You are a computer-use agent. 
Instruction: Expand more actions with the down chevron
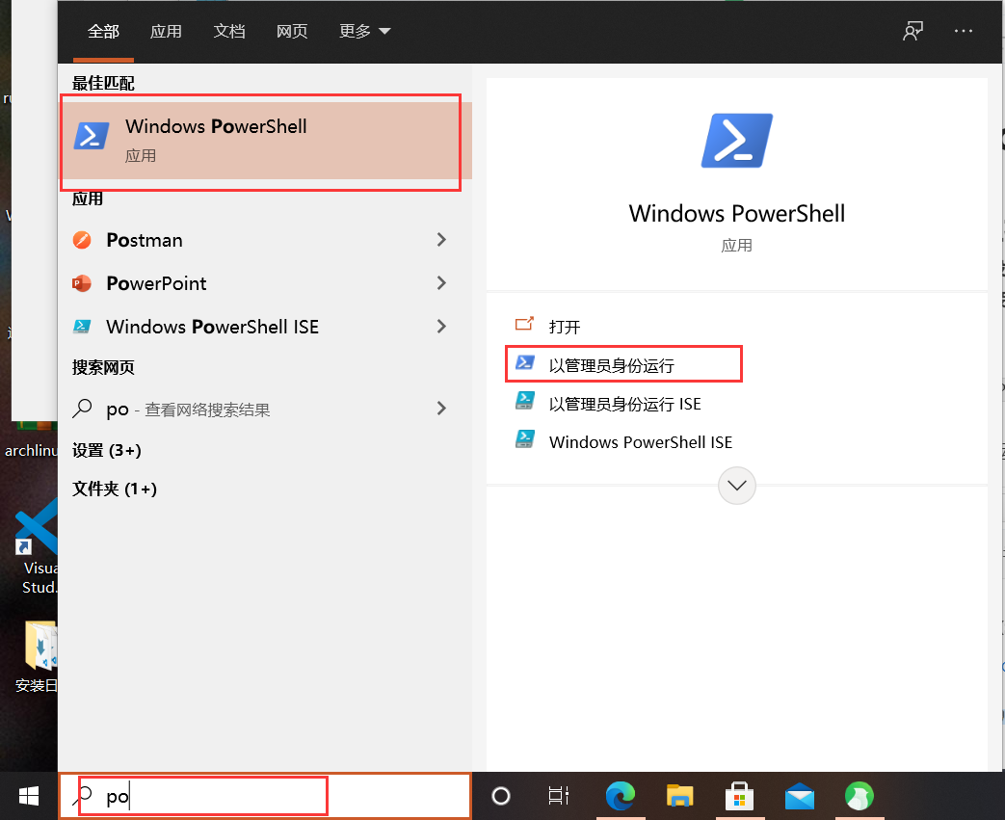736,486
